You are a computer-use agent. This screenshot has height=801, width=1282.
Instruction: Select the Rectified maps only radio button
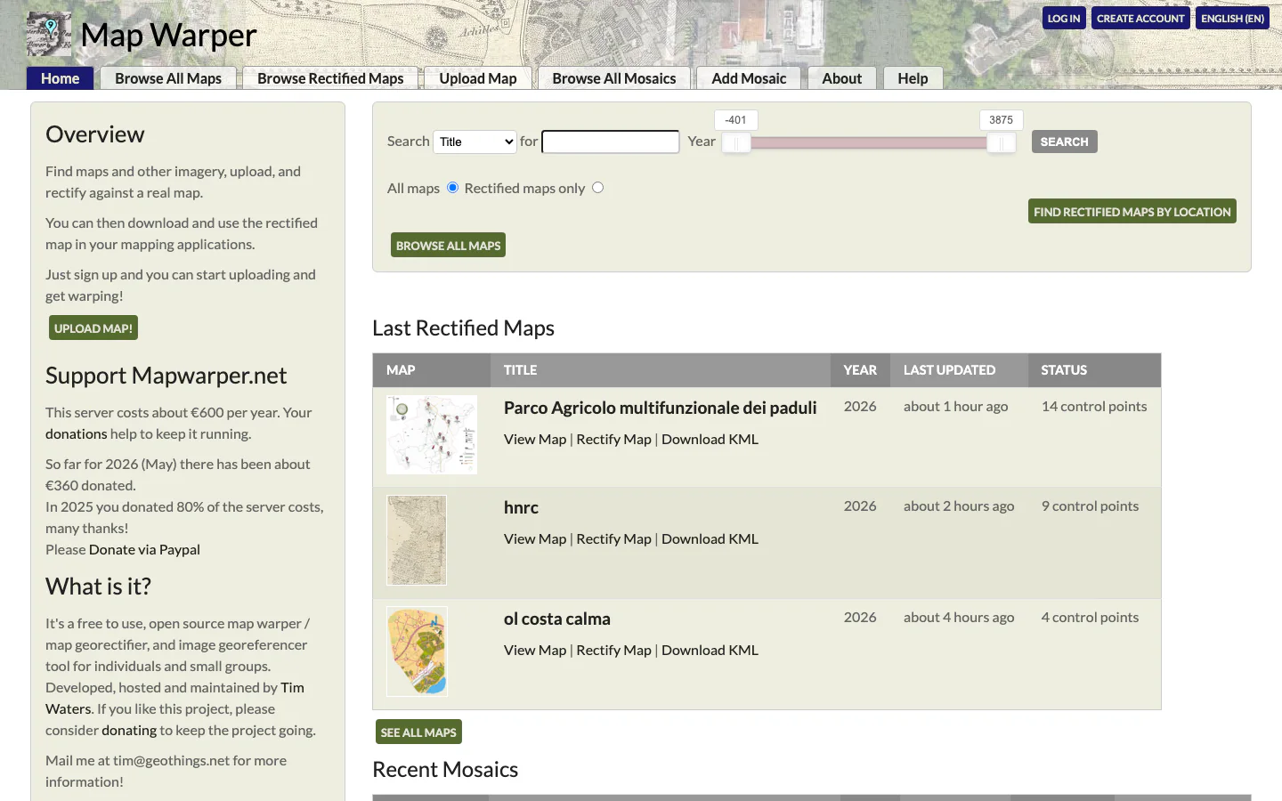click(598, 187)
